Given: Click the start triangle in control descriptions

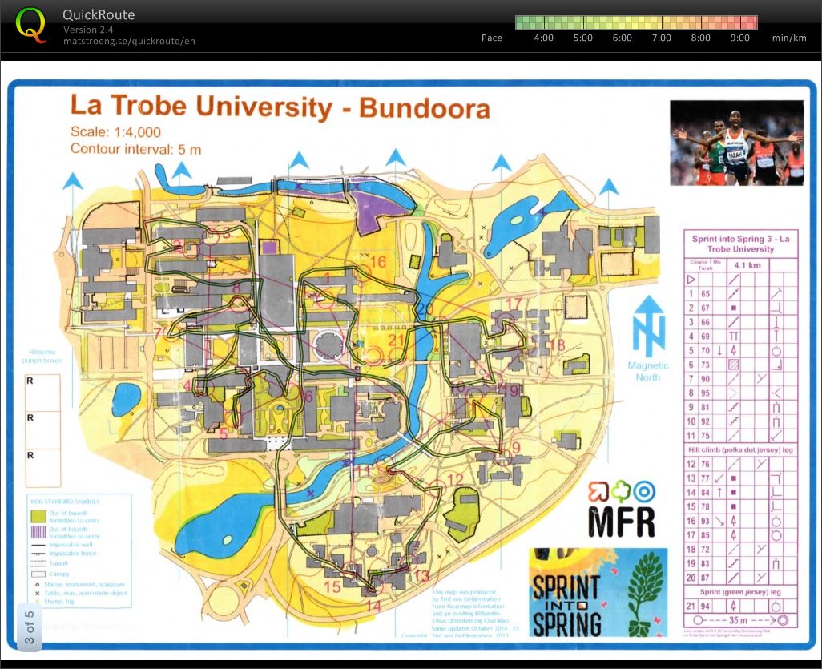Looking at the screenshot, I should coord(691,280).
